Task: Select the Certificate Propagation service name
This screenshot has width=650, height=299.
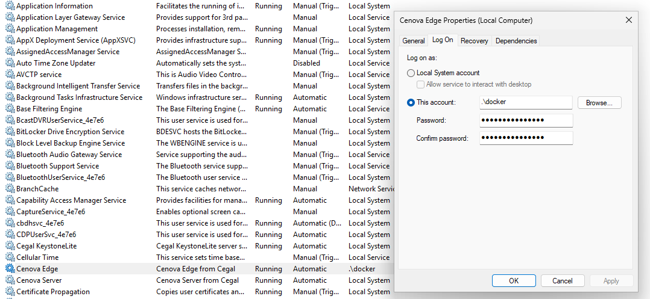Action: click(x=53, y=292)
